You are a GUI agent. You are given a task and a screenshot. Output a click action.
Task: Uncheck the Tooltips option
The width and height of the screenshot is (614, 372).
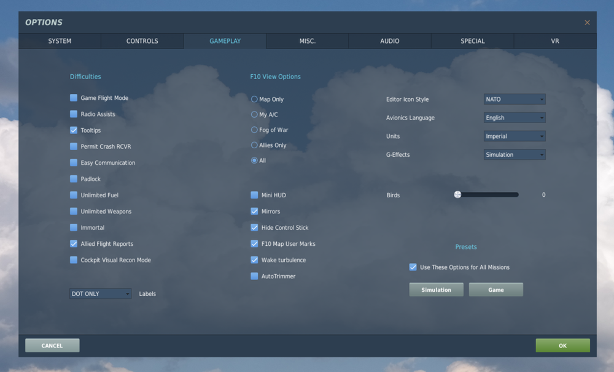[74, 130]
